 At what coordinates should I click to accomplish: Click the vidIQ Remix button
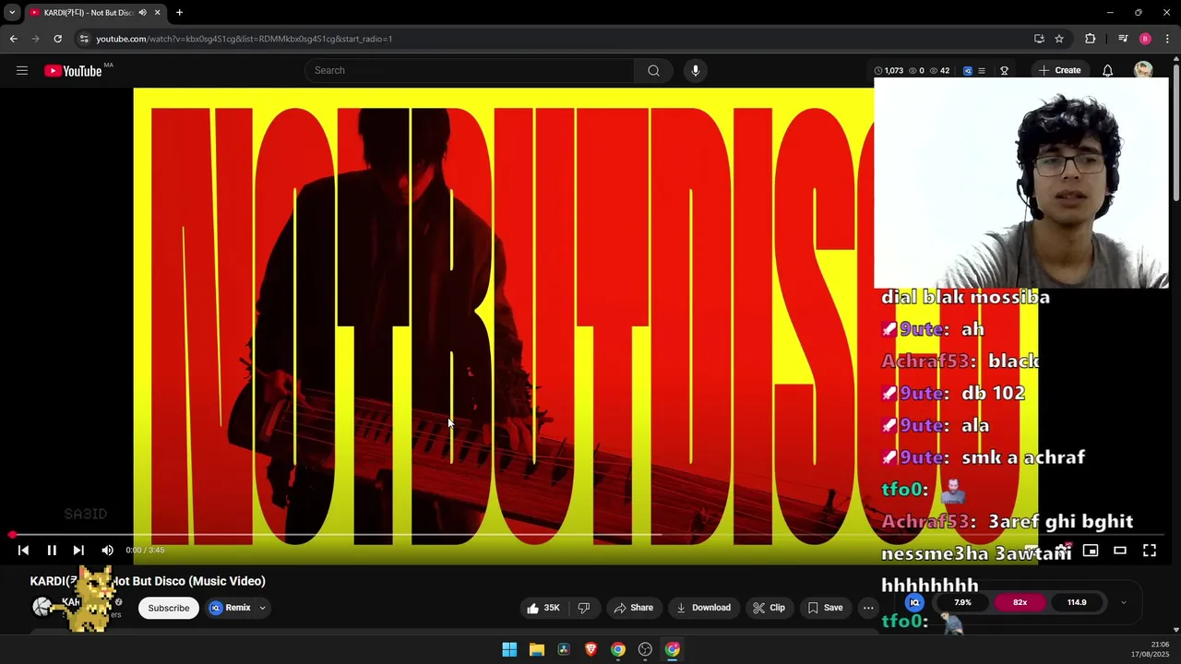(230, 608)
